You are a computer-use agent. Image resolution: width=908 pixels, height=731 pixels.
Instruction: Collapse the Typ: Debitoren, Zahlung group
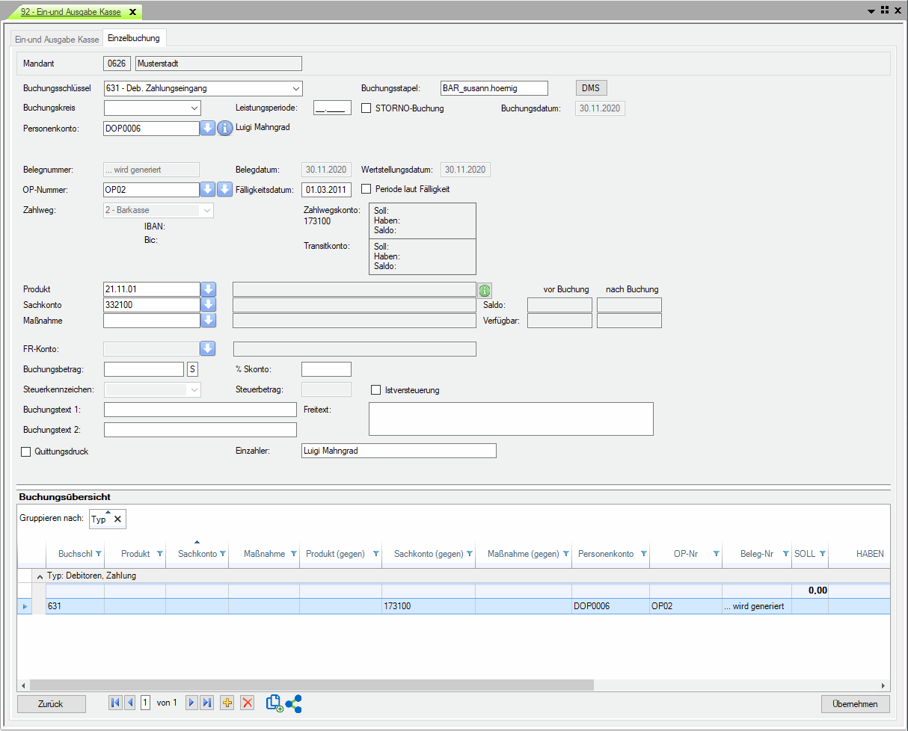pos(40,576)
